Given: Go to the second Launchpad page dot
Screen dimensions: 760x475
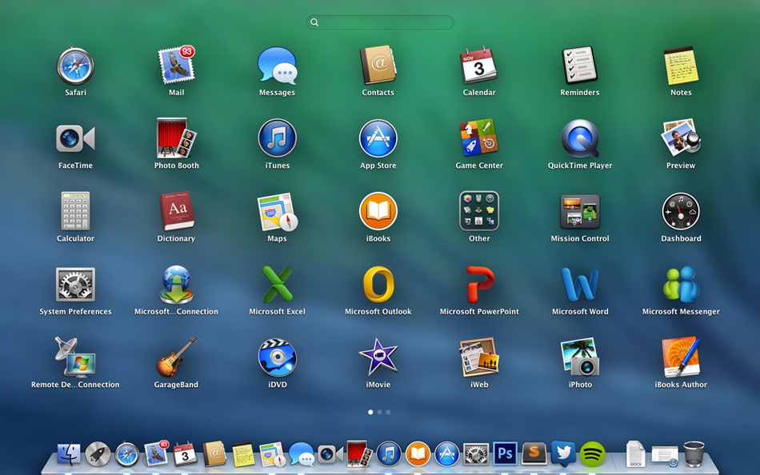Looking at the screenshot, I should 379,412.
